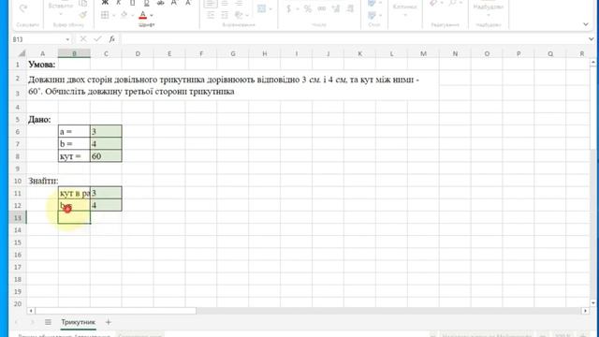Select cell labeled 'кут ='

pos(74,156)
